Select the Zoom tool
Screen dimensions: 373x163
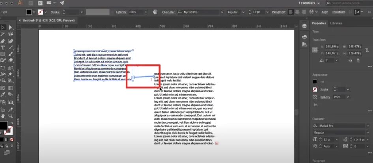click(11, 116)
